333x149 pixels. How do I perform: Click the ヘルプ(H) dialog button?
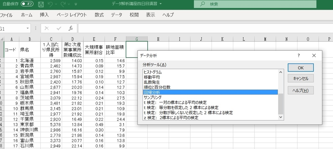click(301, 90)
